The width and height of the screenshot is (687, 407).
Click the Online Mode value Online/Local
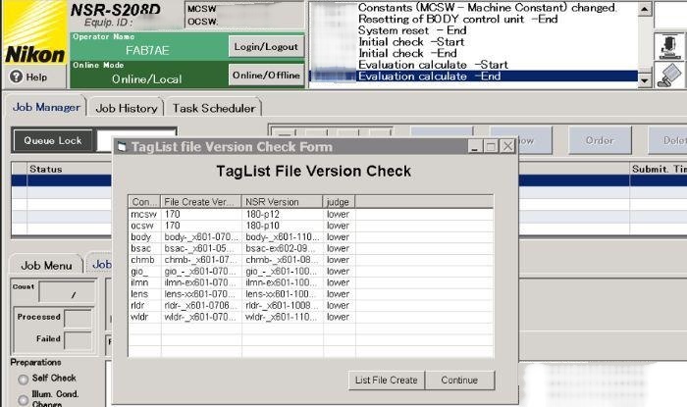147,79
